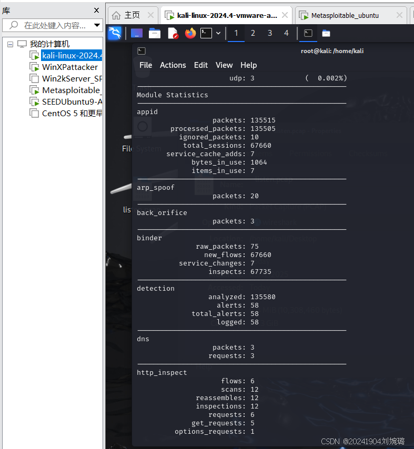This screenshot has height=449, width=414.
Task: Select CentOS 5 VM in library
Action: click(72, 114)
